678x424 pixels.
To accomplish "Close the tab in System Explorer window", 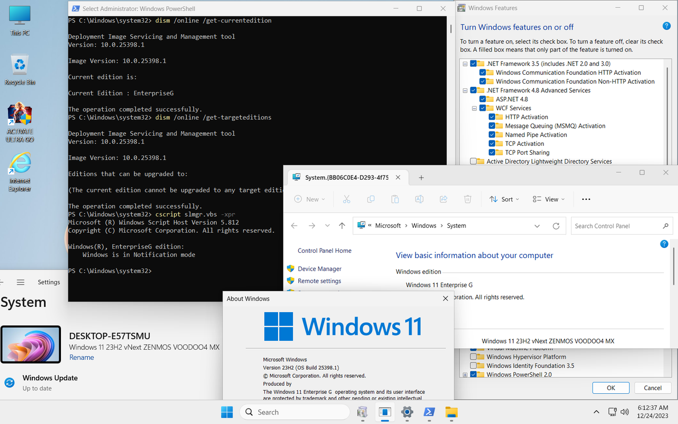I will (x=398, y=178).
